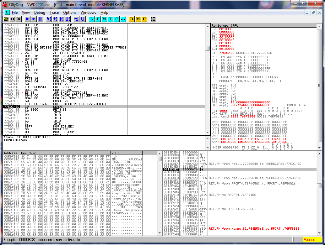Open the Debug menu

click(40, 13)
